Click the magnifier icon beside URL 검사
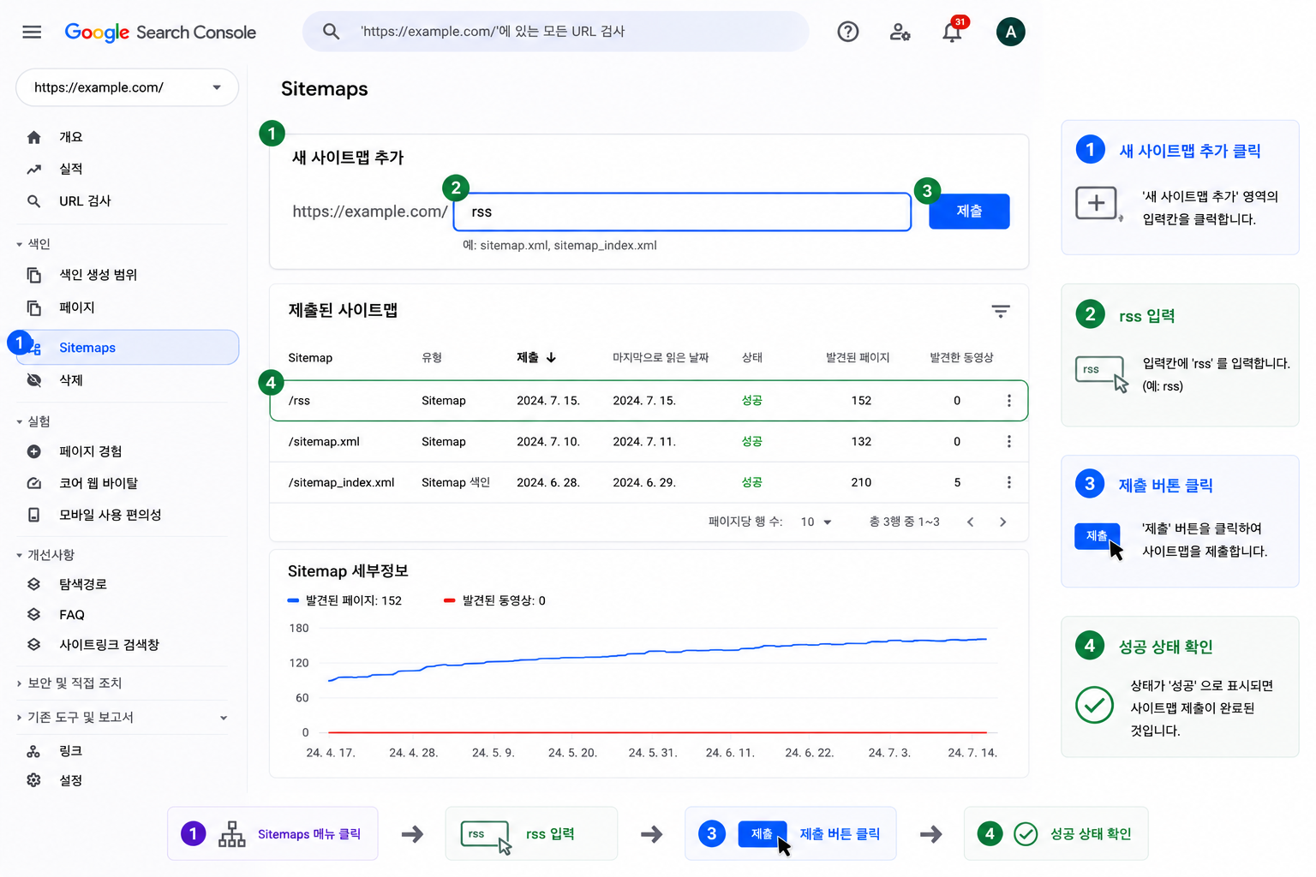 point(33,201)
